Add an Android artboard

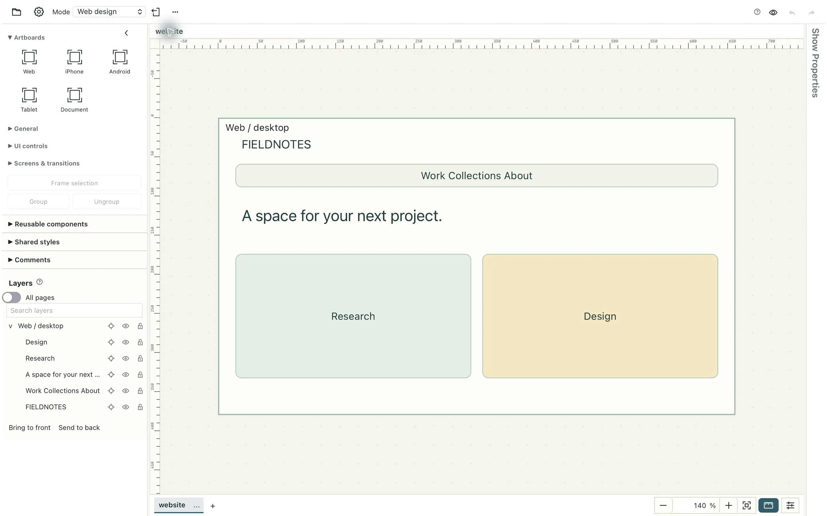pos(120,62)
